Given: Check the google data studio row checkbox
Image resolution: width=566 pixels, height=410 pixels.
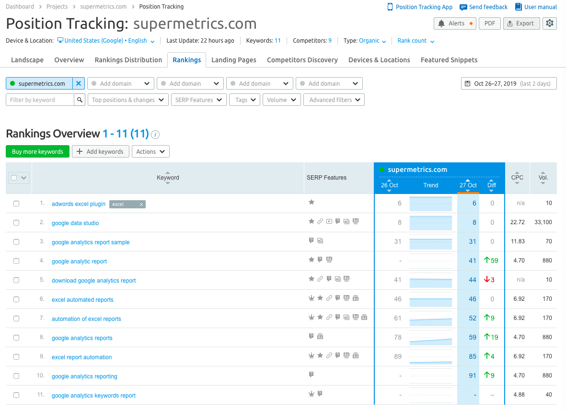Looking at the screenshot, I should (x=16, y=223).
